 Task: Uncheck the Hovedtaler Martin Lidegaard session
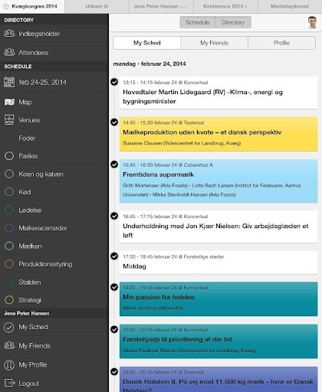pyautogui.click(x=114, y=82)
